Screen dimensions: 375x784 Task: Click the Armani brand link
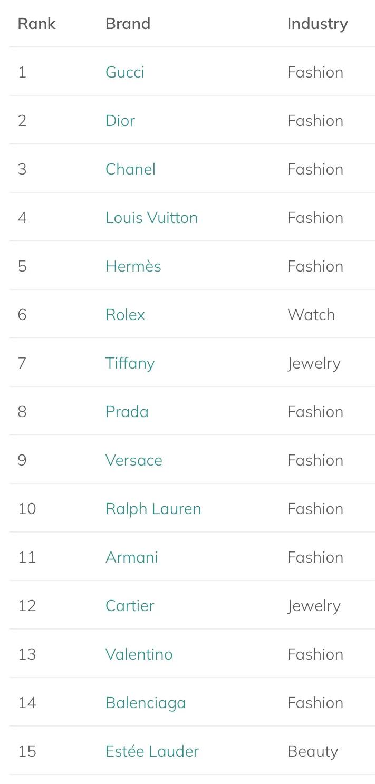click(131, 557)
